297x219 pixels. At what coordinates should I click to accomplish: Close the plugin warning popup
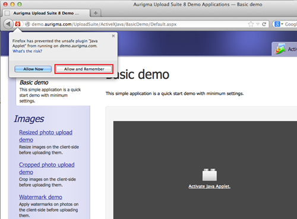coord(113,36)
